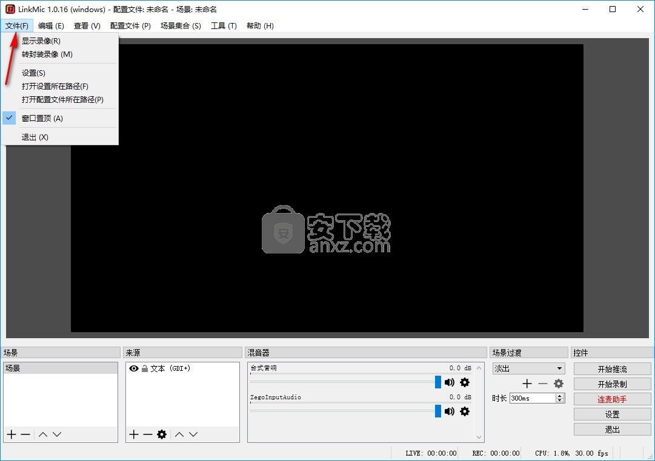Increase 时长 duration with the up stepper arrow

[x=560, y=396]
